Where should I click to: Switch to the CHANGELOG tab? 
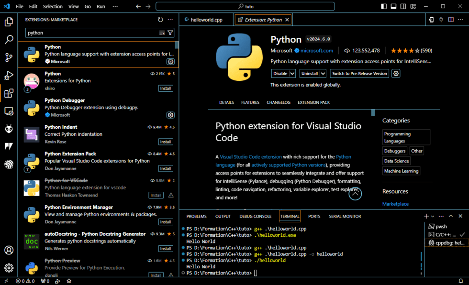click(279, 102)
